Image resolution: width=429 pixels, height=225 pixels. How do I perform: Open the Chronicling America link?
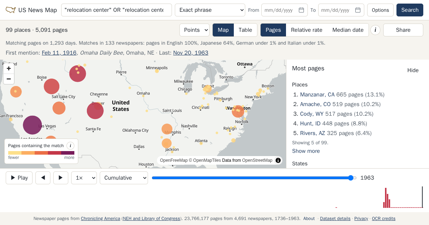tap(100, 219)
